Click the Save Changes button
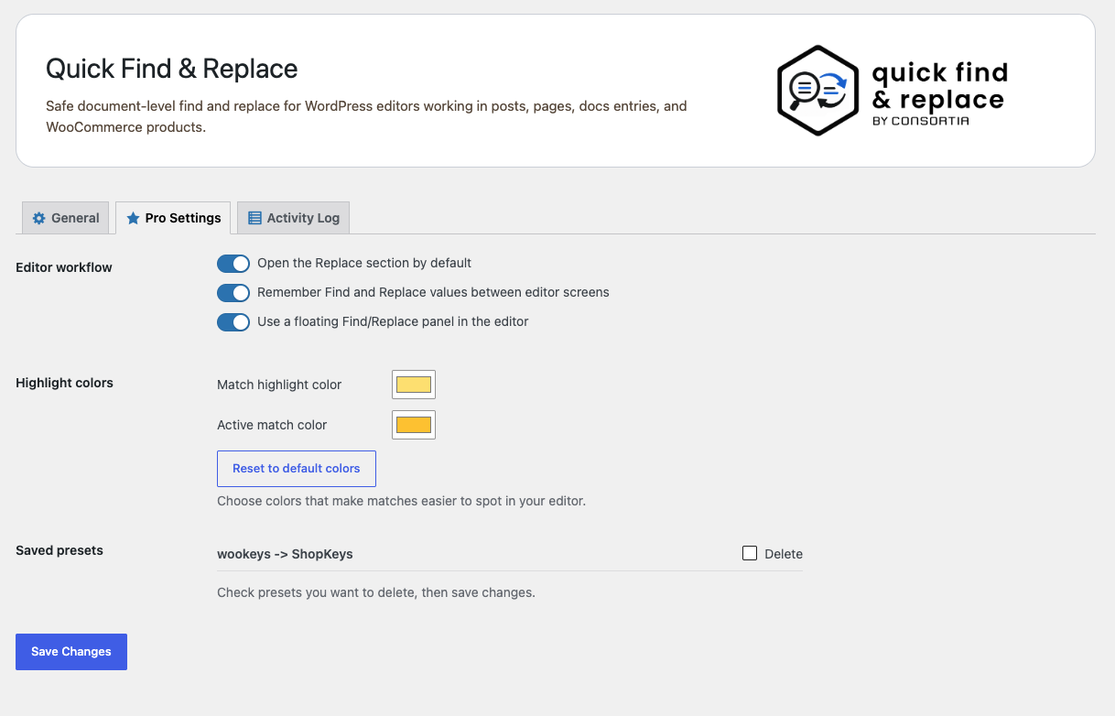The width and height of the screenshot is (1115, 716). coord(71,652)
